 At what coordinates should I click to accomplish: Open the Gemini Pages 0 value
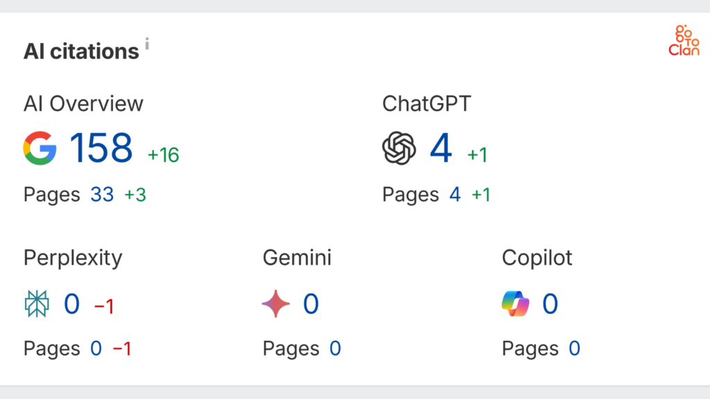[x=335, y=348]
